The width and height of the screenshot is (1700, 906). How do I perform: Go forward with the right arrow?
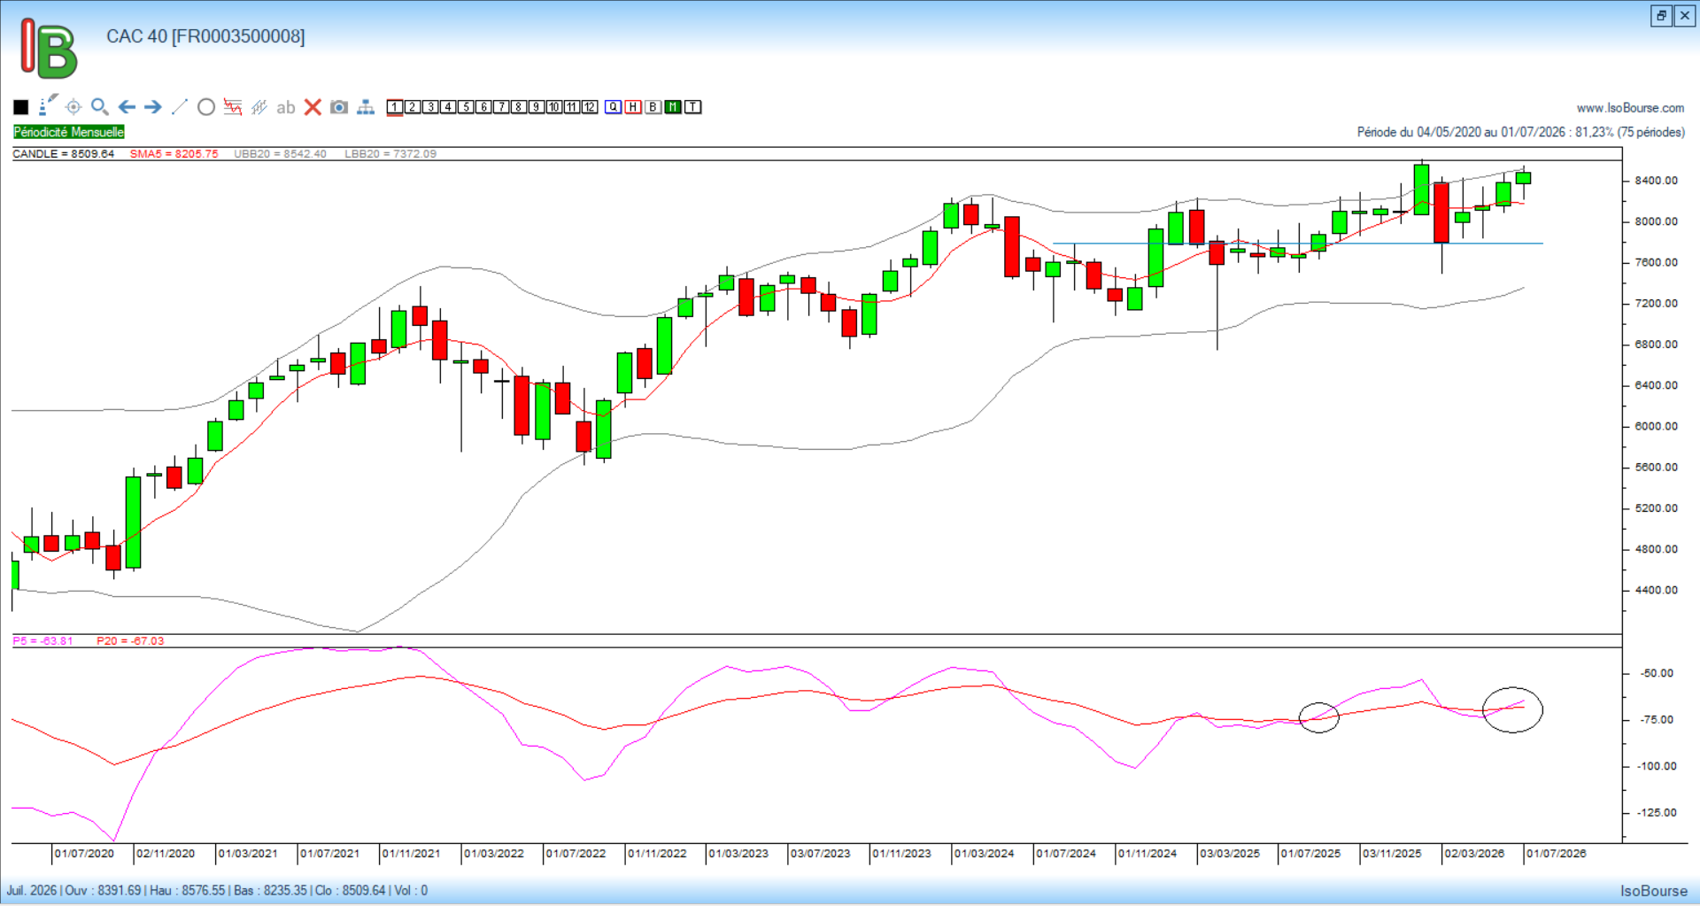(153, 107)
